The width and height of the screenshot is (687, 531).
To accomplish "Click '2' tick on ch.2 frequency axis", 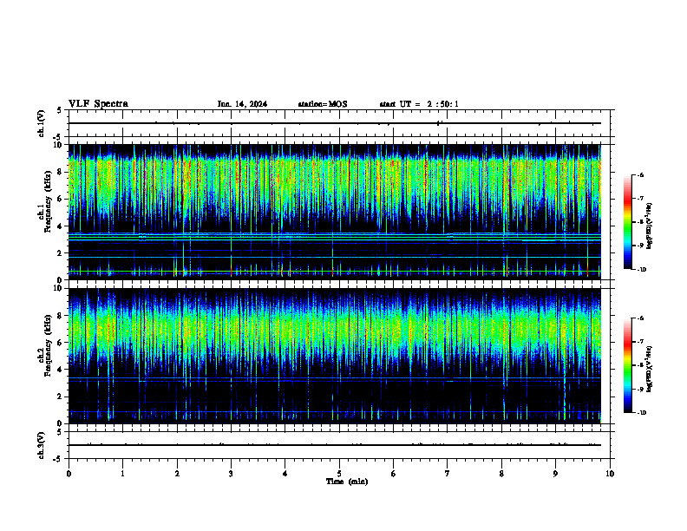I will tap(61, 397).
